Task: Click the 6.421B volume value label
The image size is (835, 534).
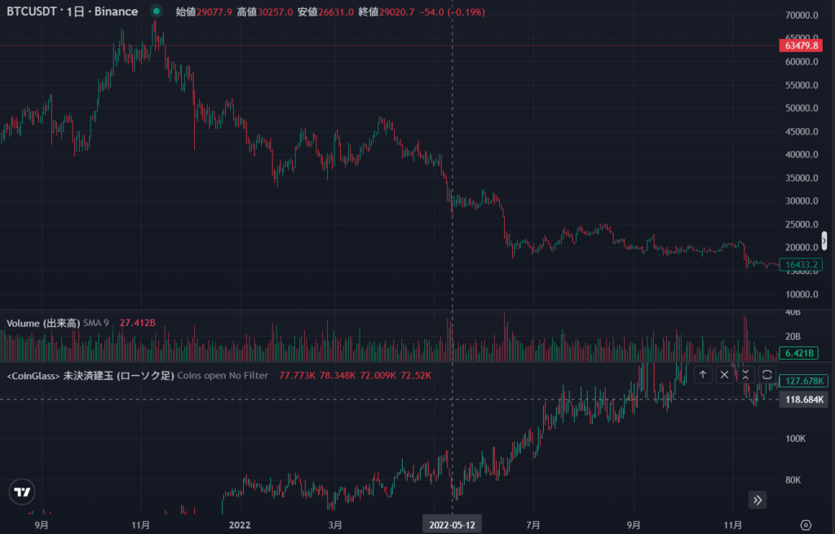Action: click(799, 353)
